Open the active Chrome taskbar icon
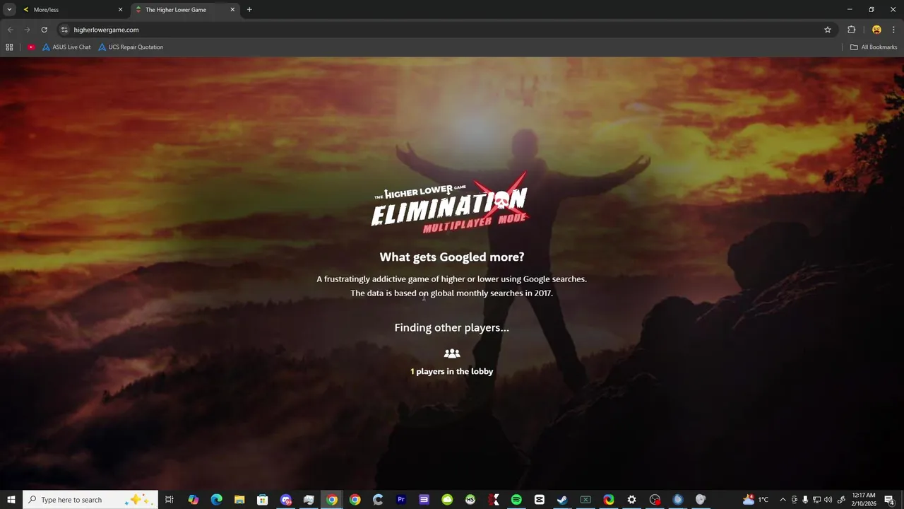This screenshot has width=904, height=509. click(332, 500)
